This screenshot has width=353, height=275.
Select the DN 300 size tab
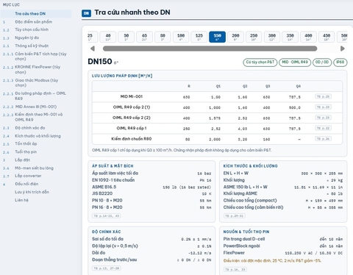click(272, 37)
